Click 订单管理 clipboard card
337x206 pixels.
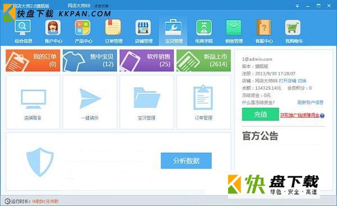coord(203,102)
